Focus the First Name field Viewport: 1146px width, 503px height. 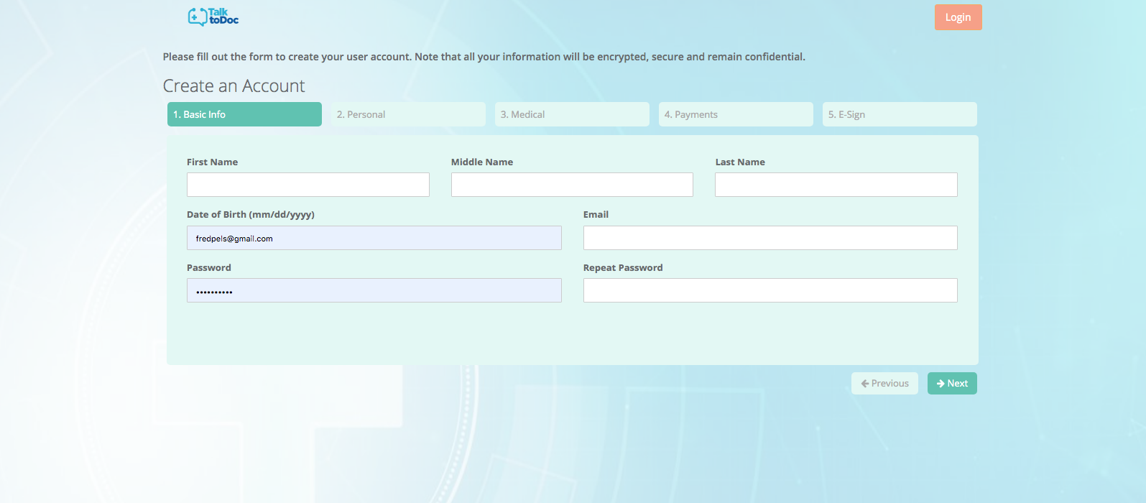point(308,185)
